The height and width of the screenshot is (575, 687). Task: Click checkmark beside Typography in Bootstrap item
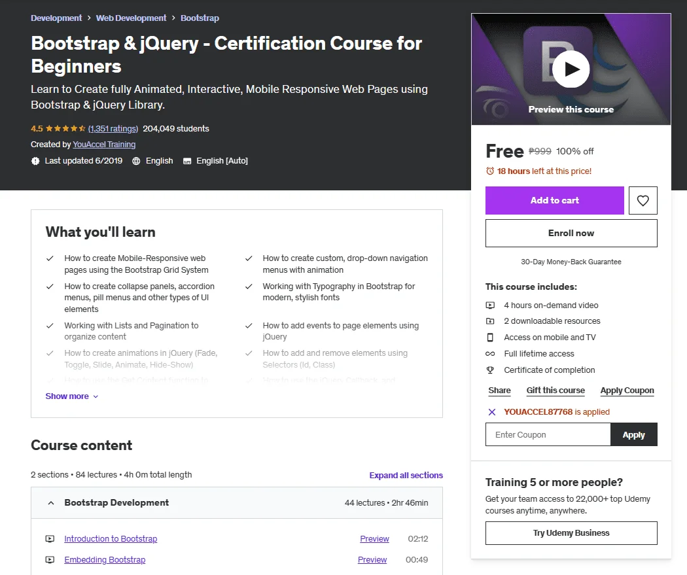point(249,287)
